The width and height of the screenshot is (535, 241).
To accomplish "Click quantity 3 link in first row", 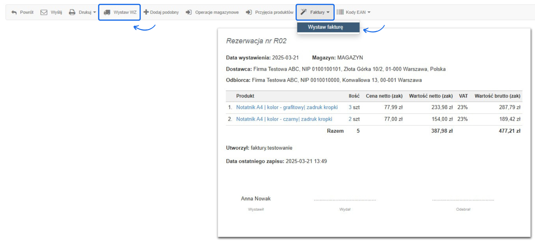I will [x=350, y=107].
